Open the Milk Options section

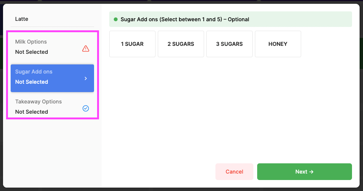(52, 47)
